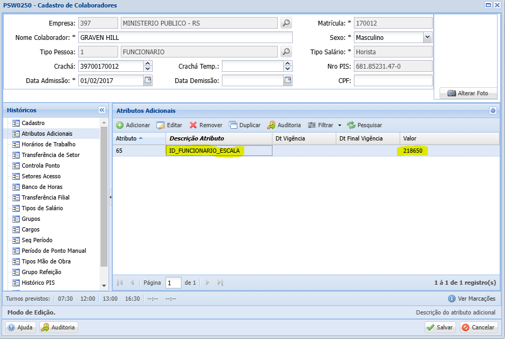Image resolution: width=505 pixels, height=339 pixels.
Task: Go to the next grid page
Action: pyautogui.click(x=207, y=283)
